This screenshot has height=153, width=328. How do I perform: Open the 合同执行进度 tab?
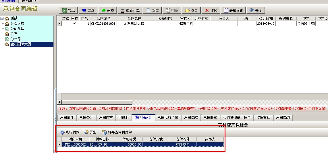coord(168,118)
